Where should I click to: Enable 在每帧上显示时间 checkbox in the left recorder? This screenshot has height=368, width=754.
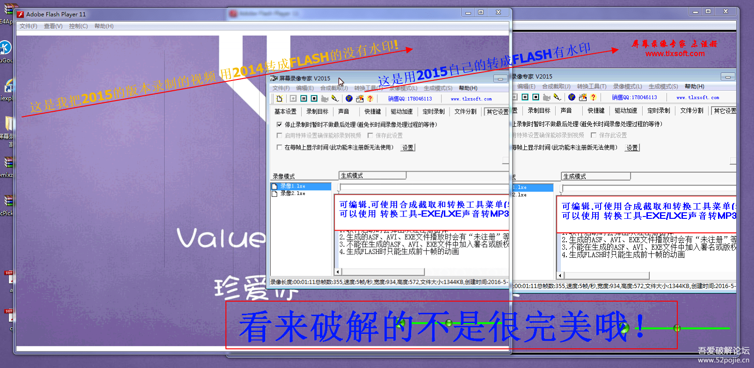pyautogui.click(x=279, y=147)
